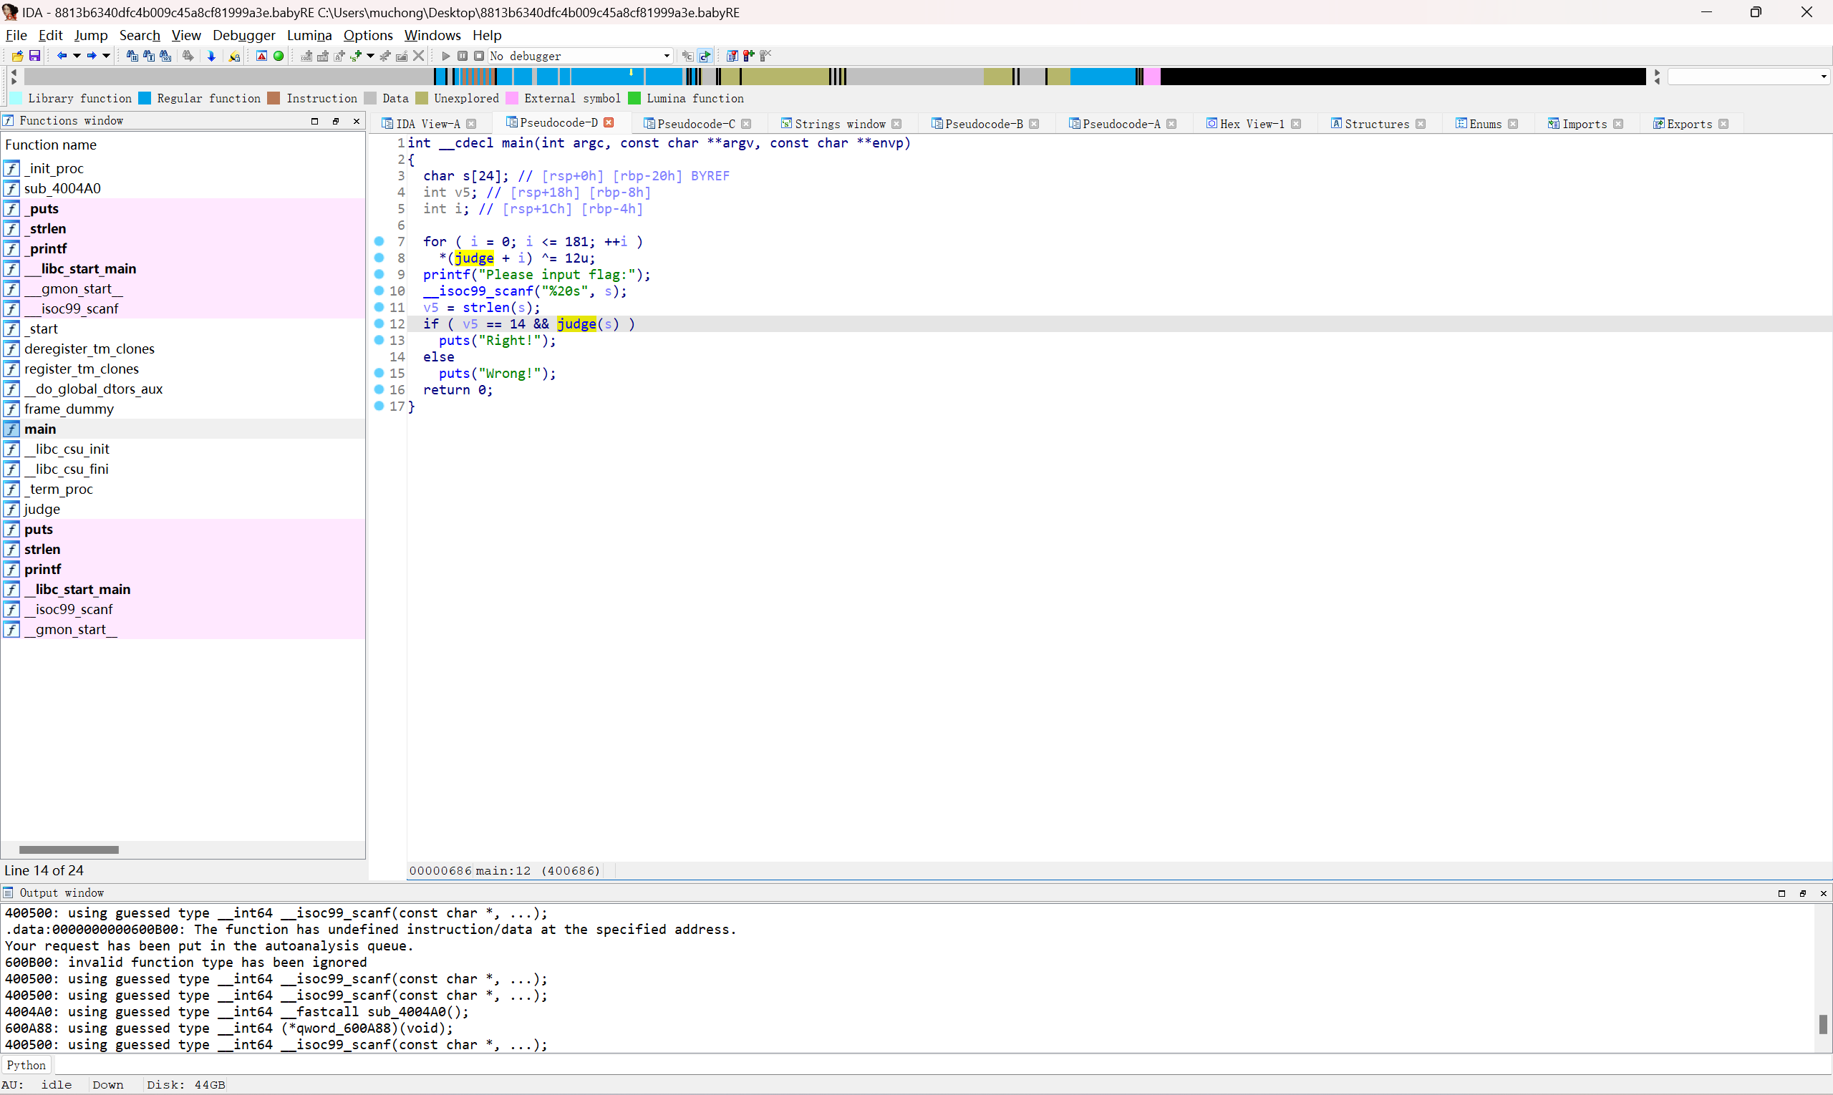Switch to the Imports tab
The height and width of the screenshot is (1095, 1833).
point(1585,124)
